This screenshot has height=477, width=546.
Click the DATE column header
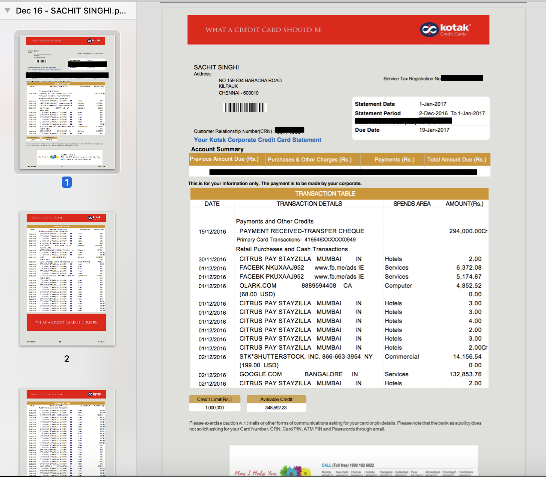click(212, 204)
